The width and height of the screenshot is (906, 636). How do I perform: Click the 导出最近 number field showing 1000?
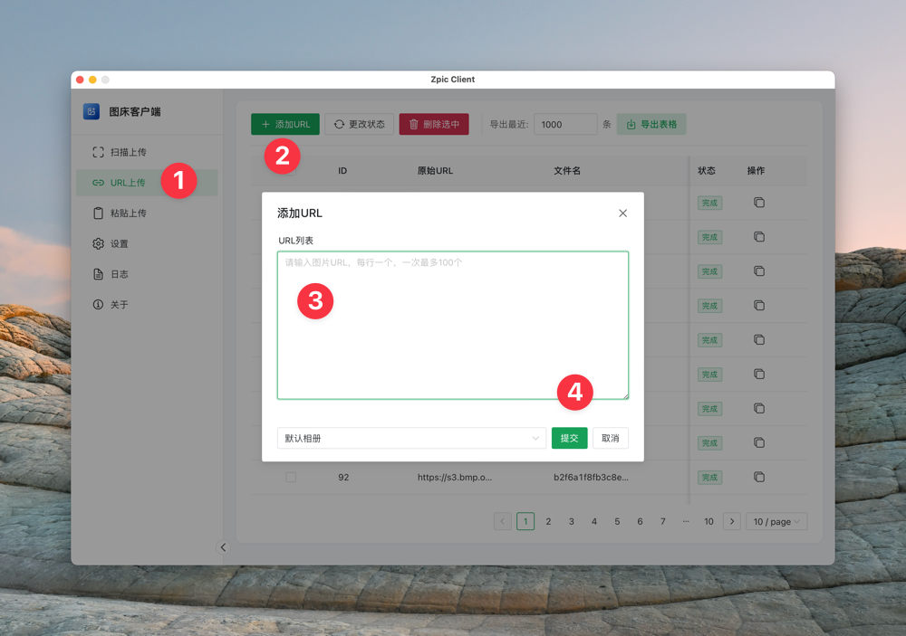point(564,125)
